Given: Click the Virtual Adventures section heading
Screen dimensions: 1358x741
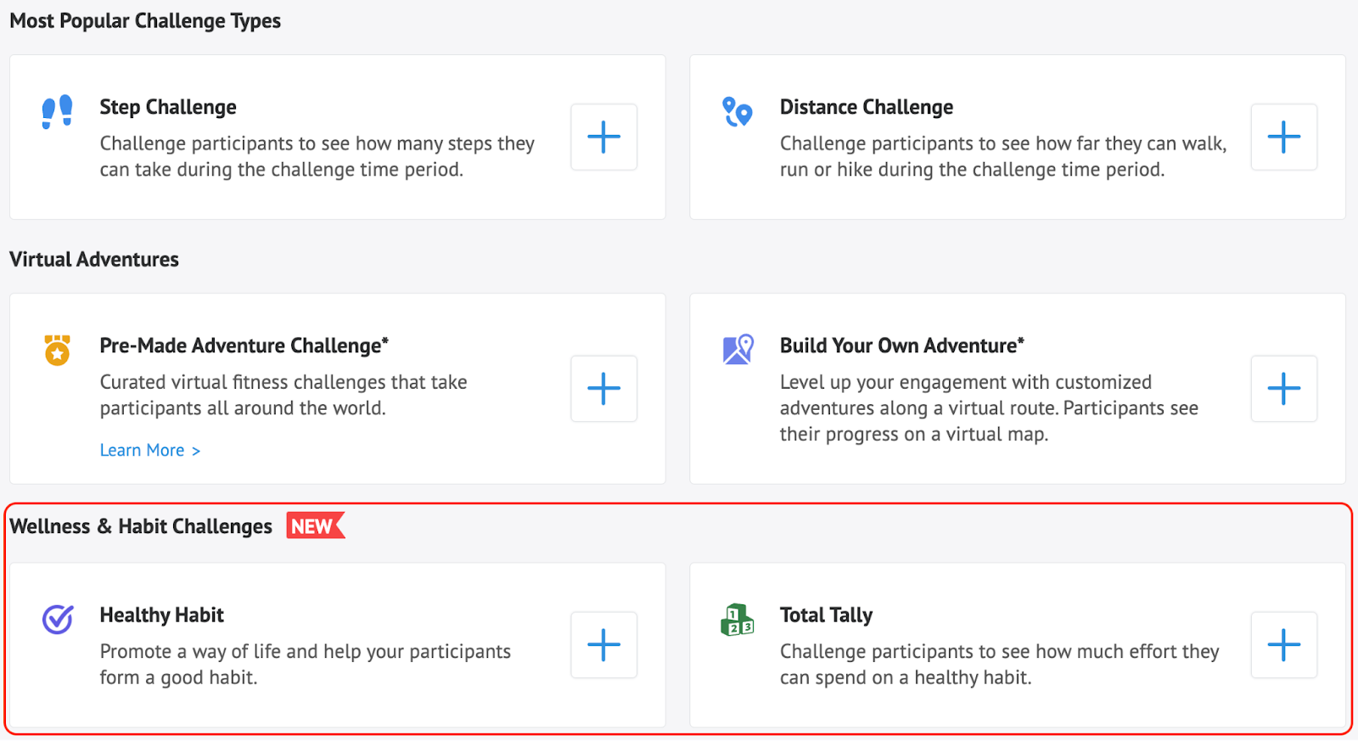Looking at the screenshot, I should point(94,259).
